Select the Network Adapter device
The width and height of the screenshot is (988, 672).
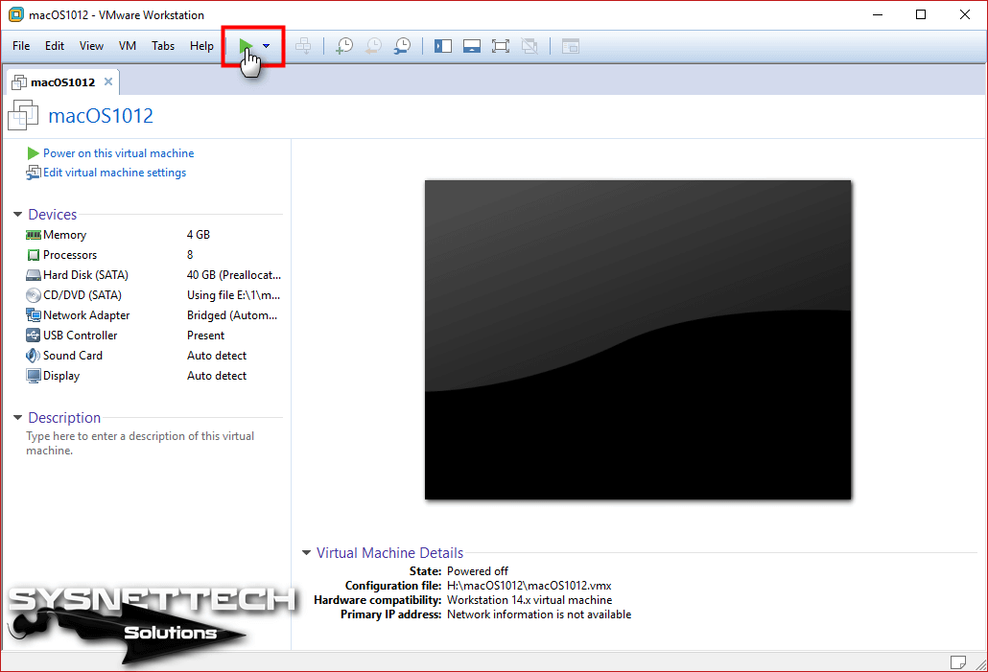click(153, 315)
